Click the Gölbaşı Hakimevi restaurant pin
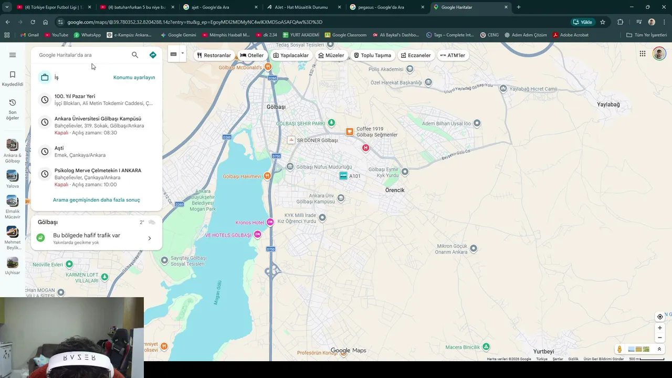Viewport: 672px width, 378px height. pos(267,176)
